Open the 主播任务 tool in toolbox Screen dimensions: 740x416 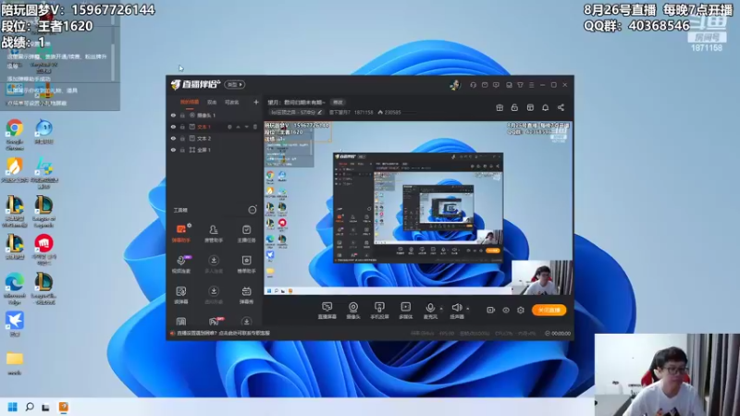(x=246, y=234)
